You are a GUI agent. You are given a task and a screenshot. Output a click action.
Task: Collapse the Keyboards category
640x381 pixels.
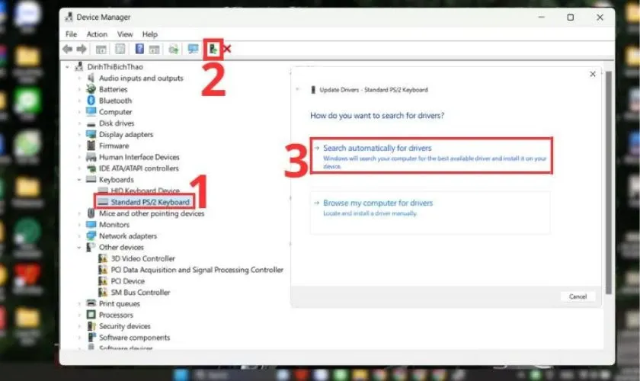pyautogui.click(x=79, y=180)
